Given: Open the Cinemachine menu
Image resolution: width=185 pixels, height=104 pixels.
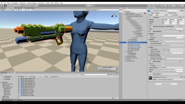Looking at the screenshot, I should 41,3.
